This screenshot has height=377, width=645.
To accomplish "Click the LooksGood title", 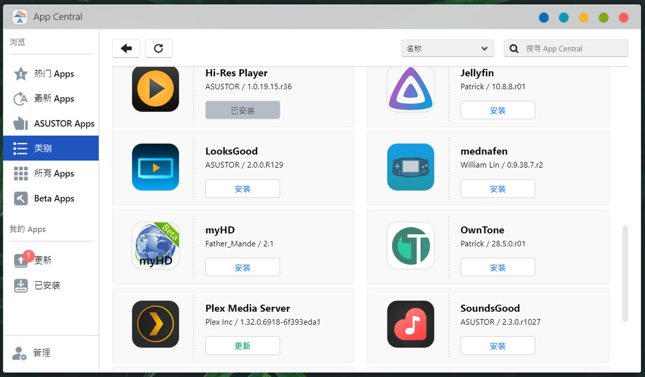I will [232, 151].
